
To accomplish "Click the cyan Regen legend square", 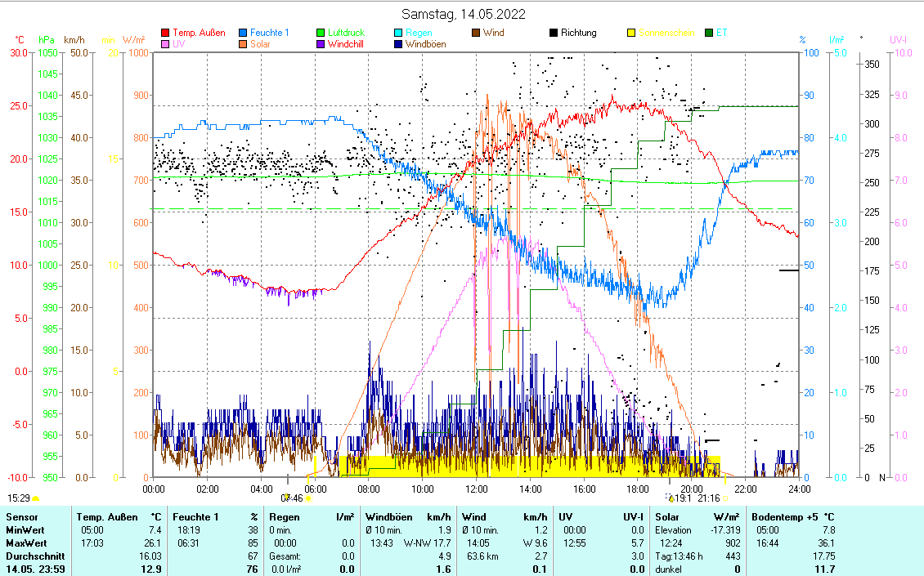I will [399, 33].
